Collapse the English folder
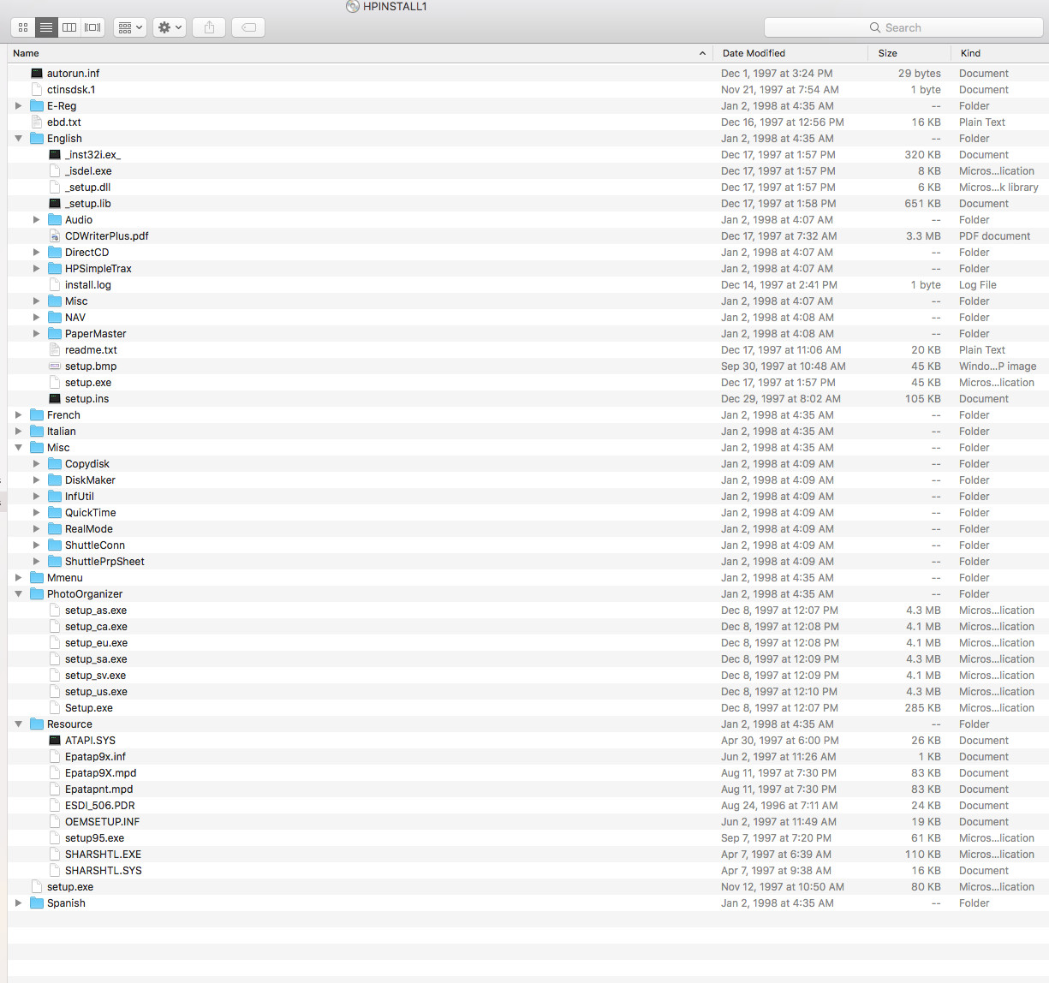The height and width of the screenshot is (983, 1049). click(18, 139)
